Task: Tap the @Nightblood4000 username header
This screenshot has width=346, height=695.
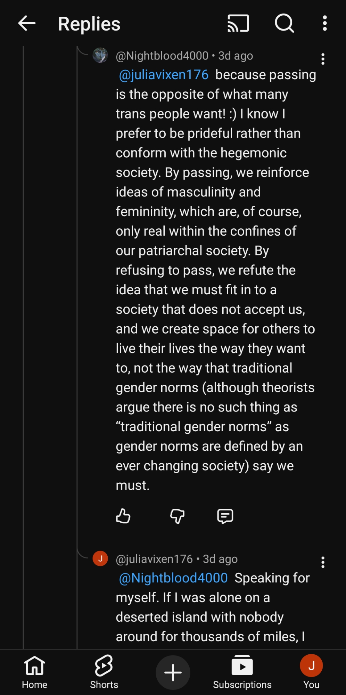Action: click(162, 56)
